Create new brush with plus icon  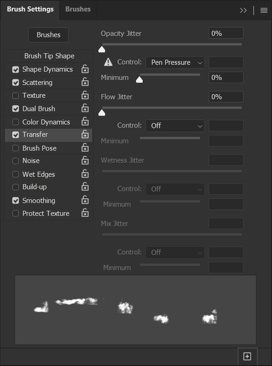click(247, 356)
